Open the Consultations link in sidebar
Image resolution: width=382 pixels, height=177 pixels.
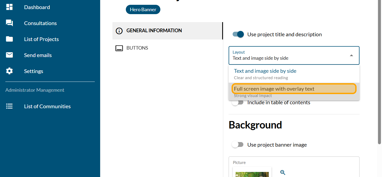pos(40,23)
